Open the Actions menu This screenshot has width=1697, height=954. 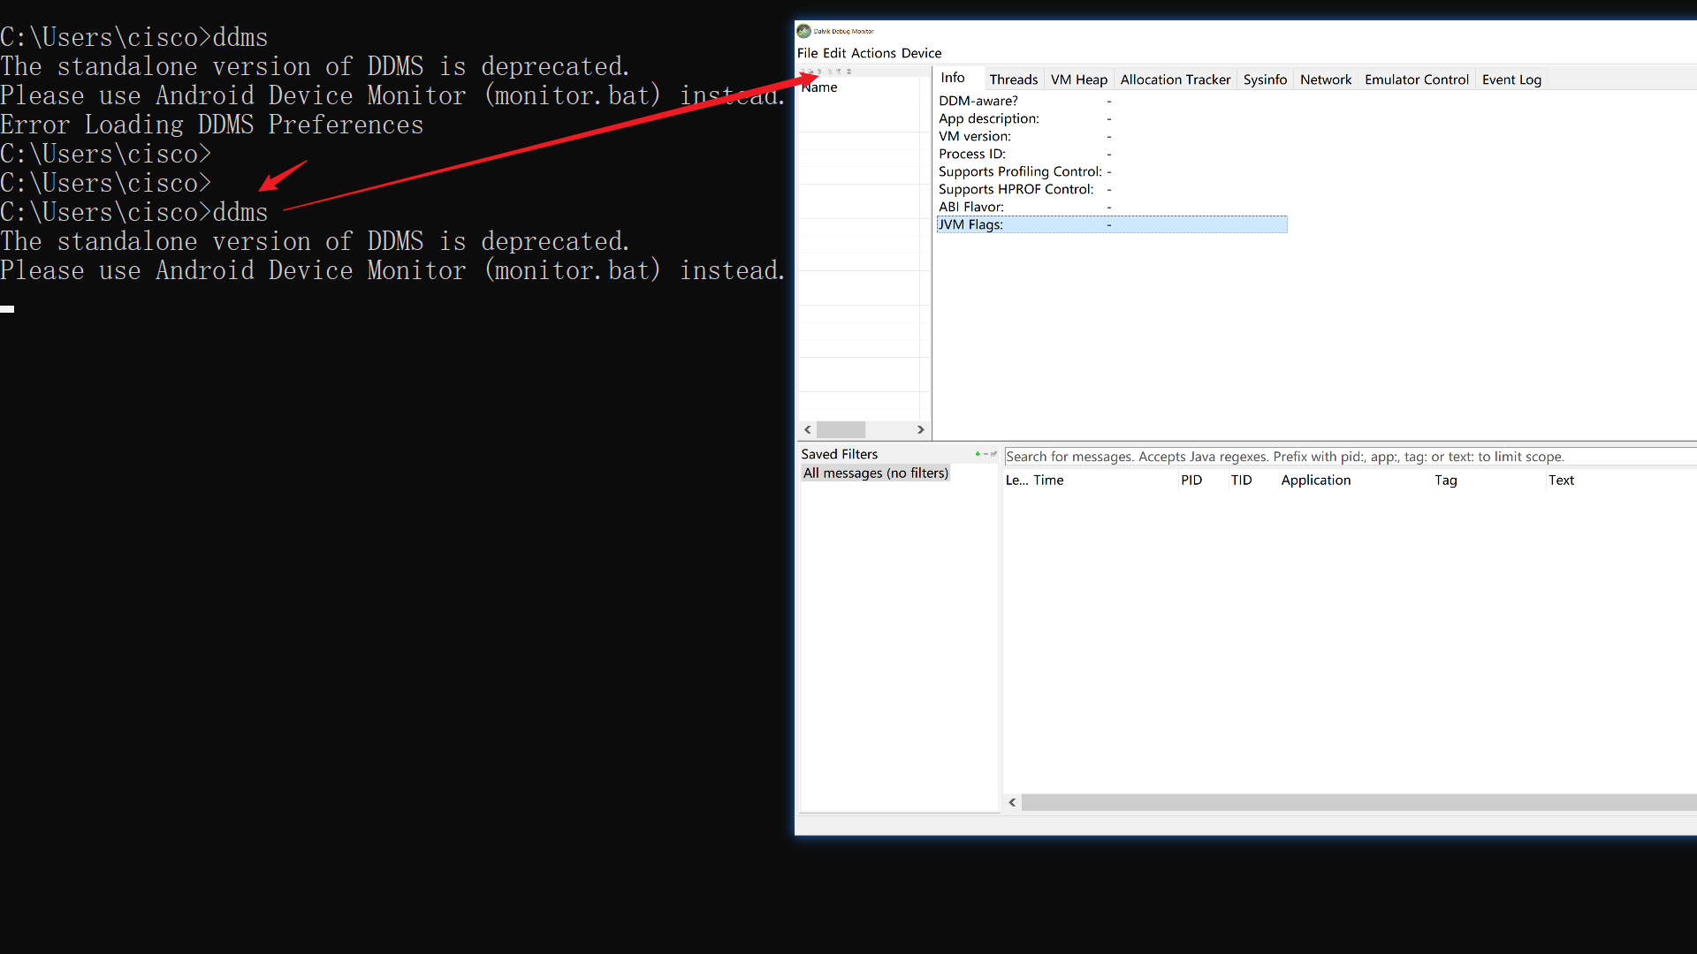pos(873,53)
